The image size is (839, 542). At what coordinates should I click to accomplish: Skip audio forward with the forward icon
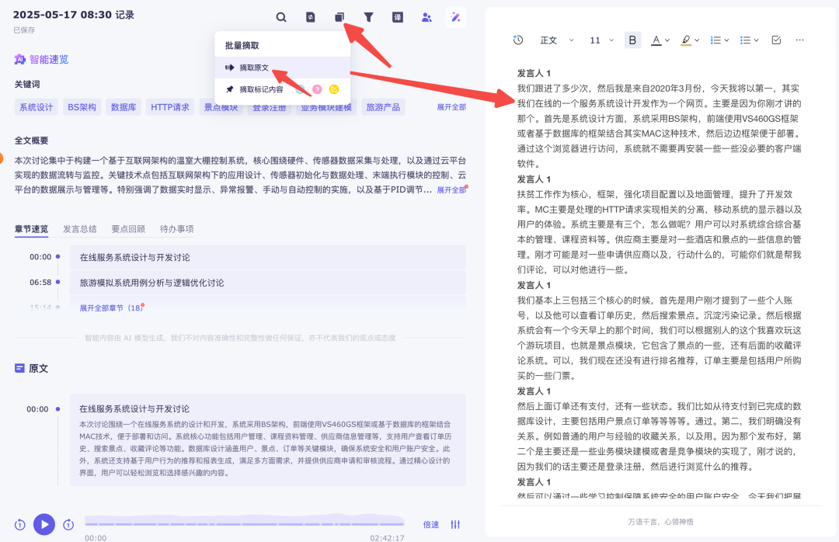pos(68,524)
